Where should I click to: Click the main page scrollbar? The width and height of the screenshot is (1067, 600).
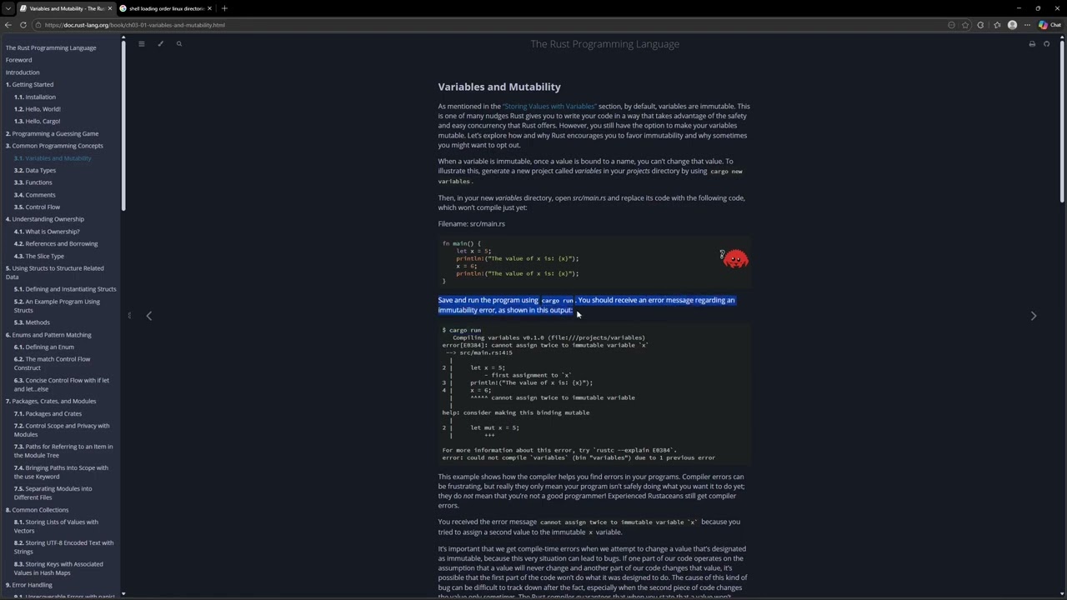(1063, 121)
